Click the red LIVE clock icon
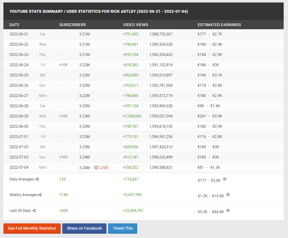Screen dimensions: 288x238 tap(96, 167)
